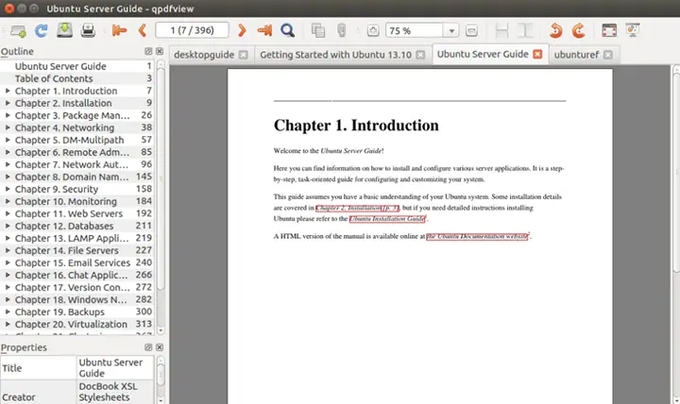
Task: Click the Chapter 1. Introduction page heading
Action: tap(356, 126)
